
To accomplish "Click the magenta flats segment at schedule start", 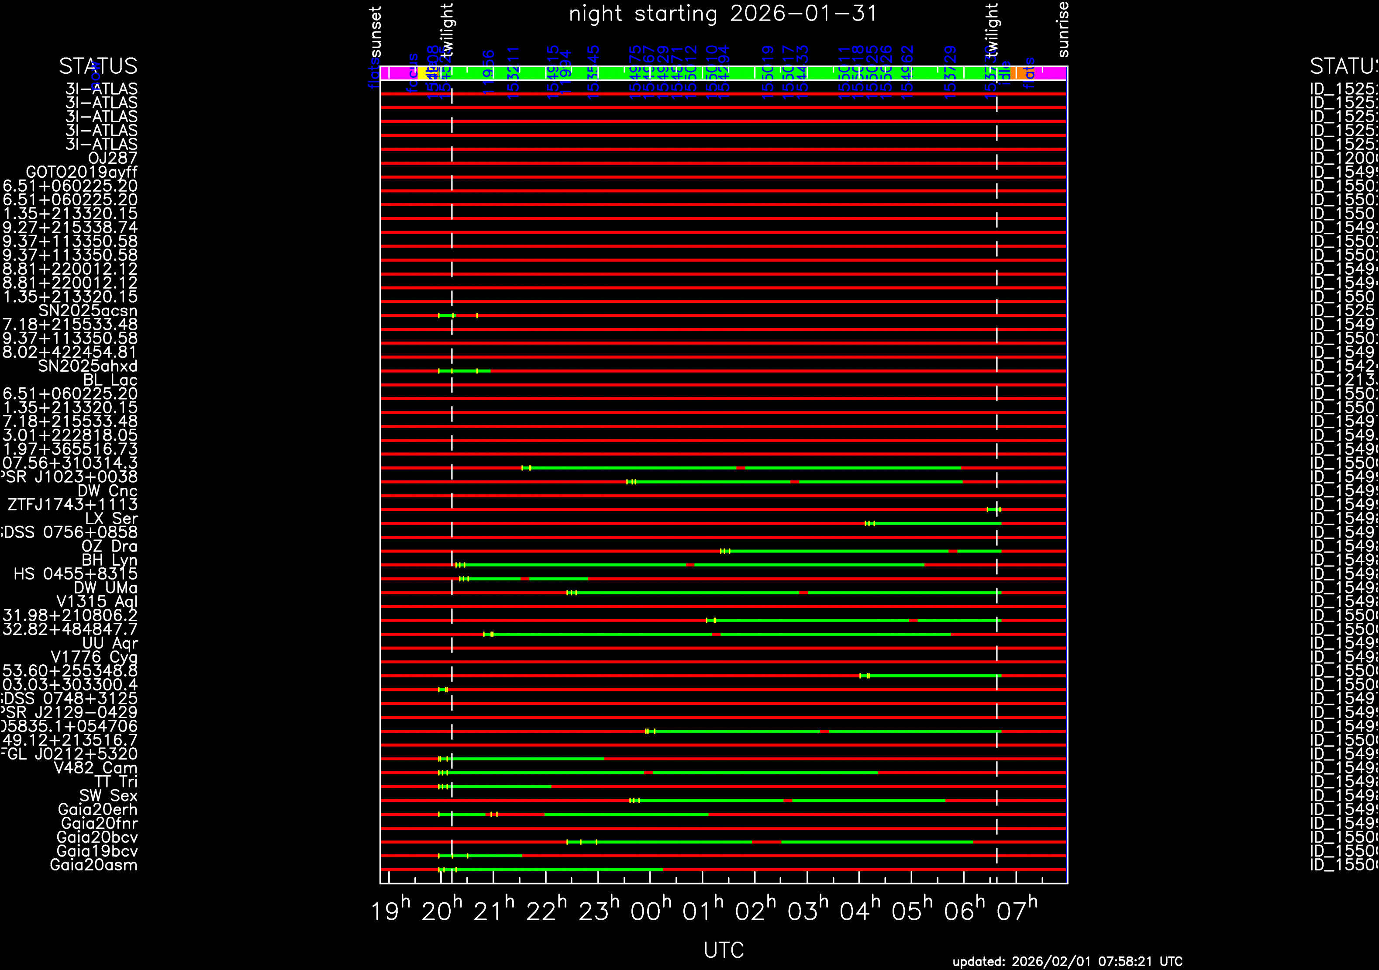I will click(x=399, y=72).
